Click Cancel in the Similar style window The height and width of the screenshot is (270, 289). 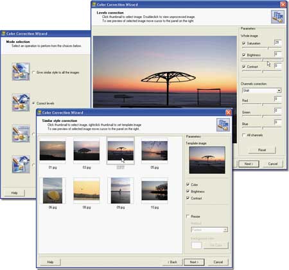coord(218,262)
